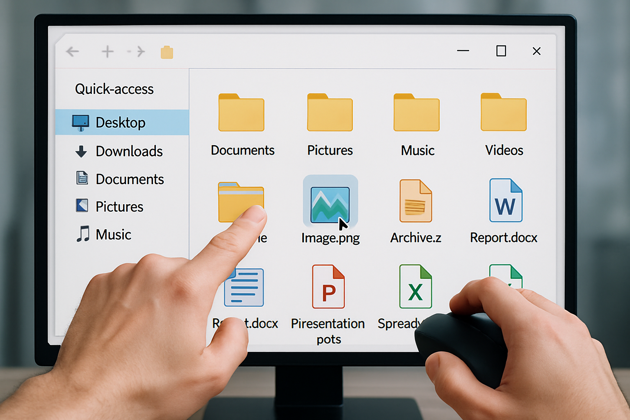Click the plus icon in the toolbar
Screen dimensions: 630x420
[x=107, y=52]
